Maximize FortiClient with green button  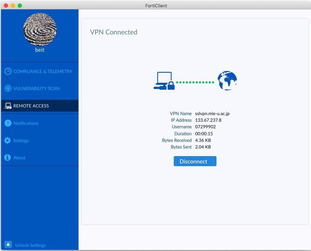pyautogui.click(x=20, y=6)
